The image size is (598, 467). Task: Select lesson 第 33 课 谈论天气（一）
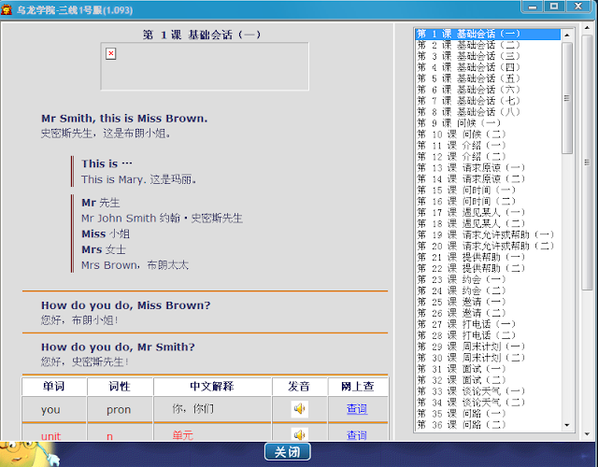(488, 391)
